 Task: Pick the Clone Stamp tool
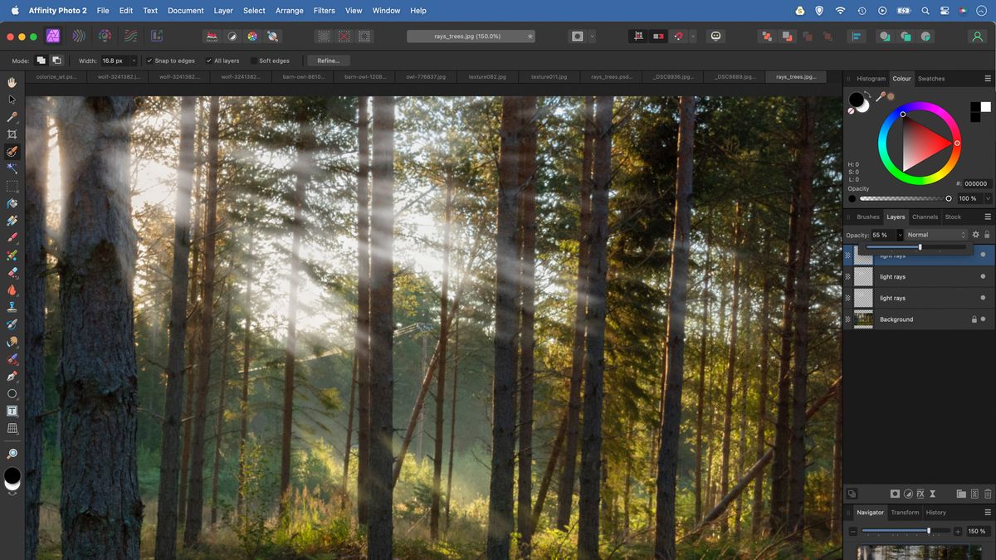coord(12,307)
